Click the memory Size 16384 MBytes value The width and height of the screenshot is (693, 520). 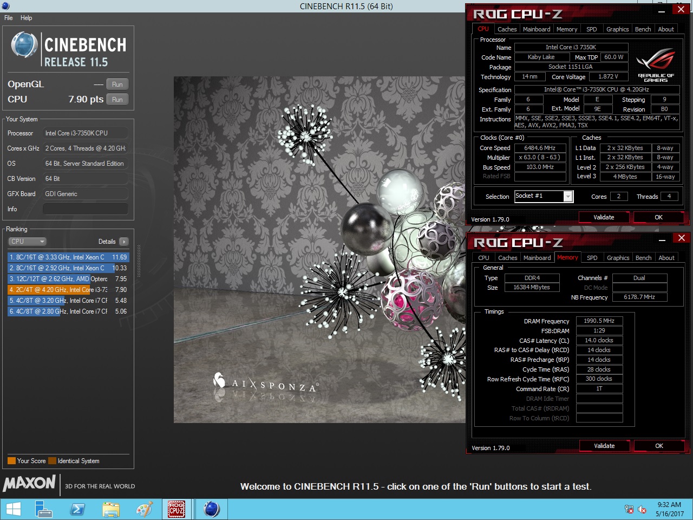[x=532, y=287]
